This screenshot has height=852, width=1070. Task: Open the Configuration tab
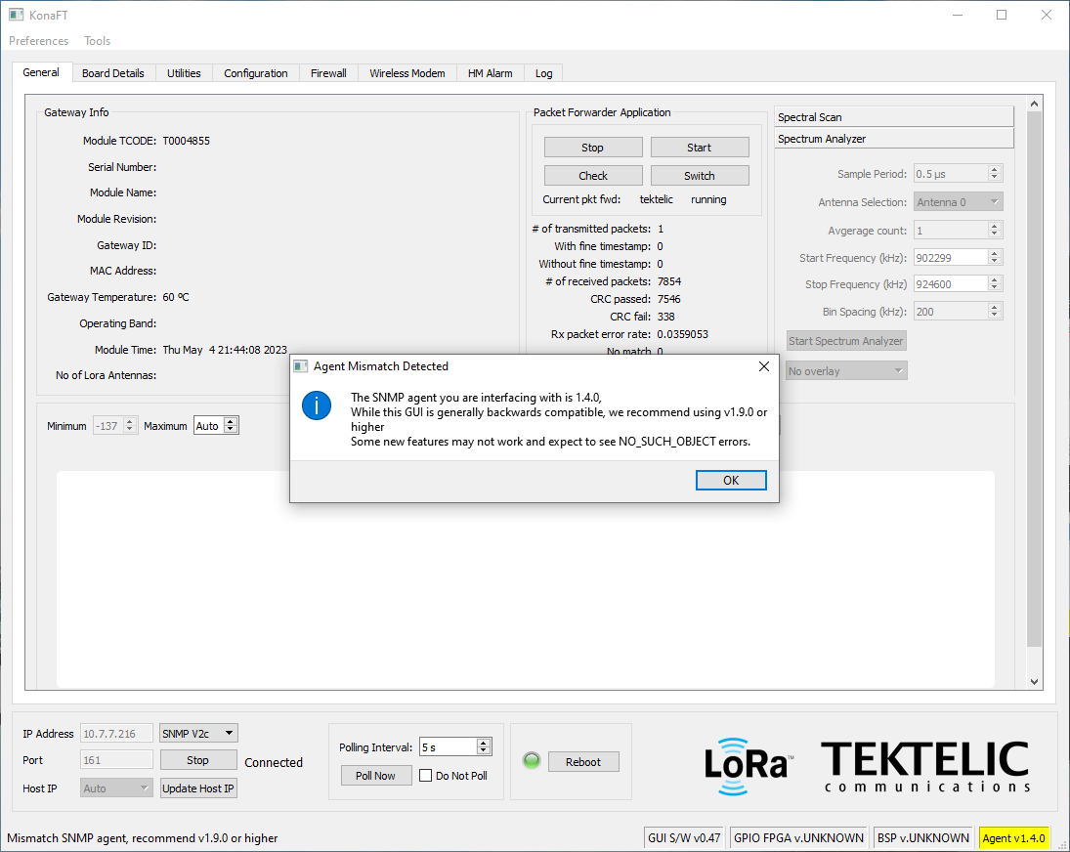click(256, 73)
